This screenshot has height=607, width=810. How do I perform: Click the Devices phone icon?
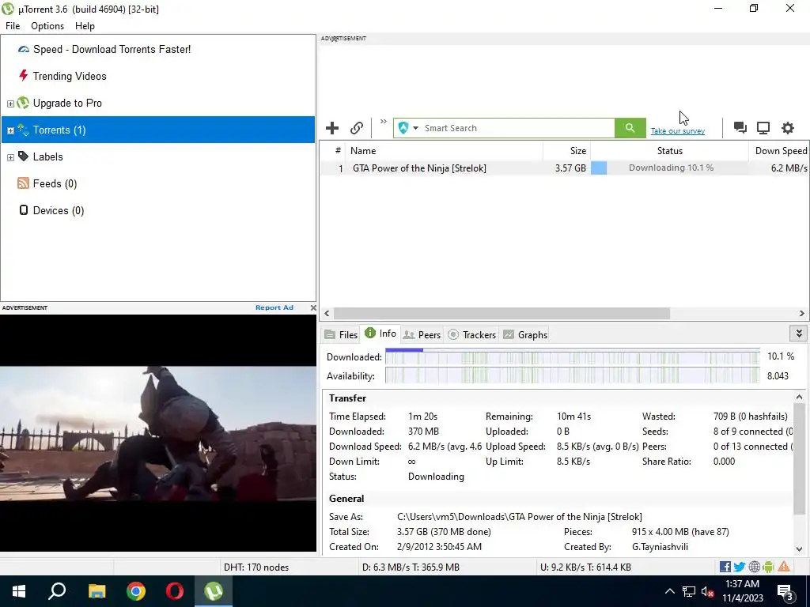coord(23,209)
